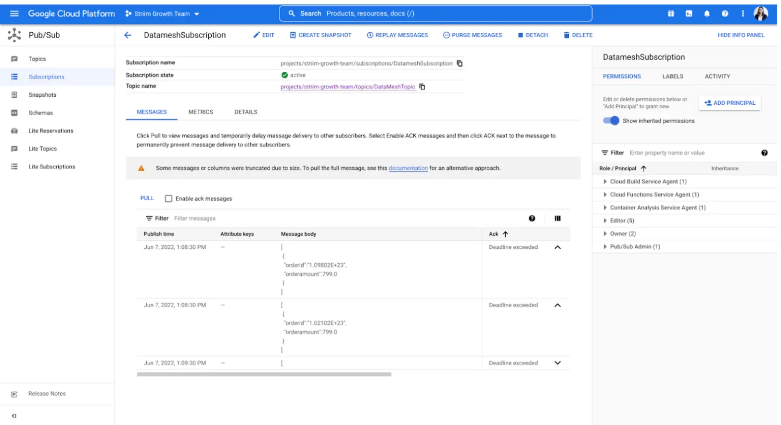This screenshot has width=781, height=425.
Task: Open Cloud Shell from the top bar
Action: (689, 13)
